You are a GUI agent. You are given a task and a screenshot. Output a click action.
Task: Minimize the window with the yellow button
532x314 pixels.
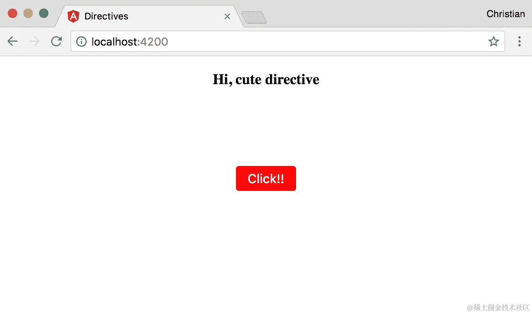pyautogui.click(x=28, y=13)
